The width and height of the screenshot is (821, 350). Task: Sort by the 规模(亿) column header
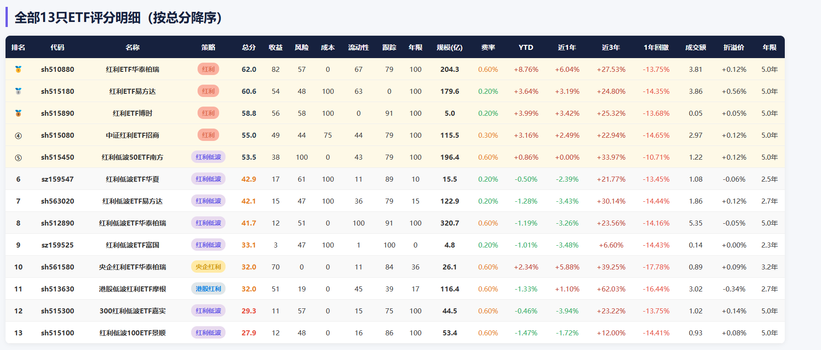450,47
